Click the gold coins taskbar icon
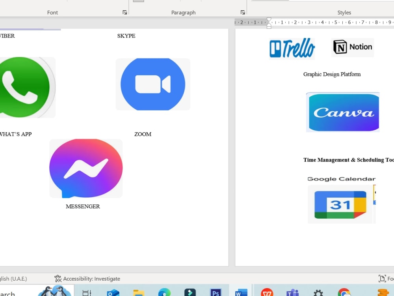 pyautogui.click(x=383, y=292)
